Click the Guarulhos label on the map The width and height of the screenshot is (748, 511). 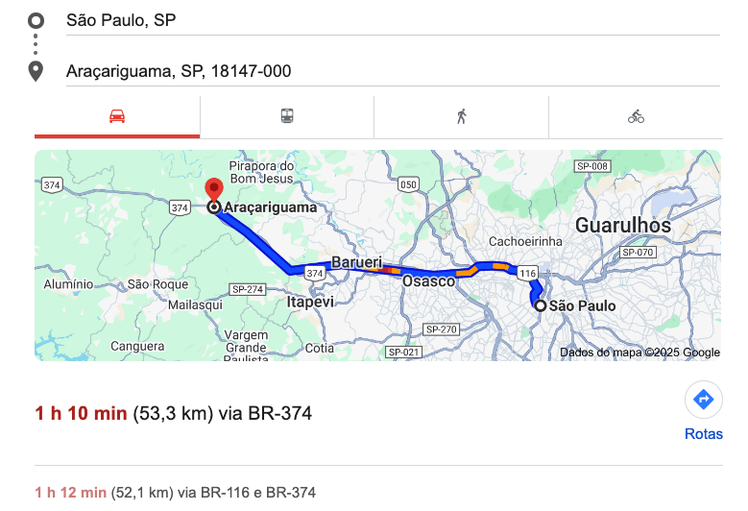(622, 226)
